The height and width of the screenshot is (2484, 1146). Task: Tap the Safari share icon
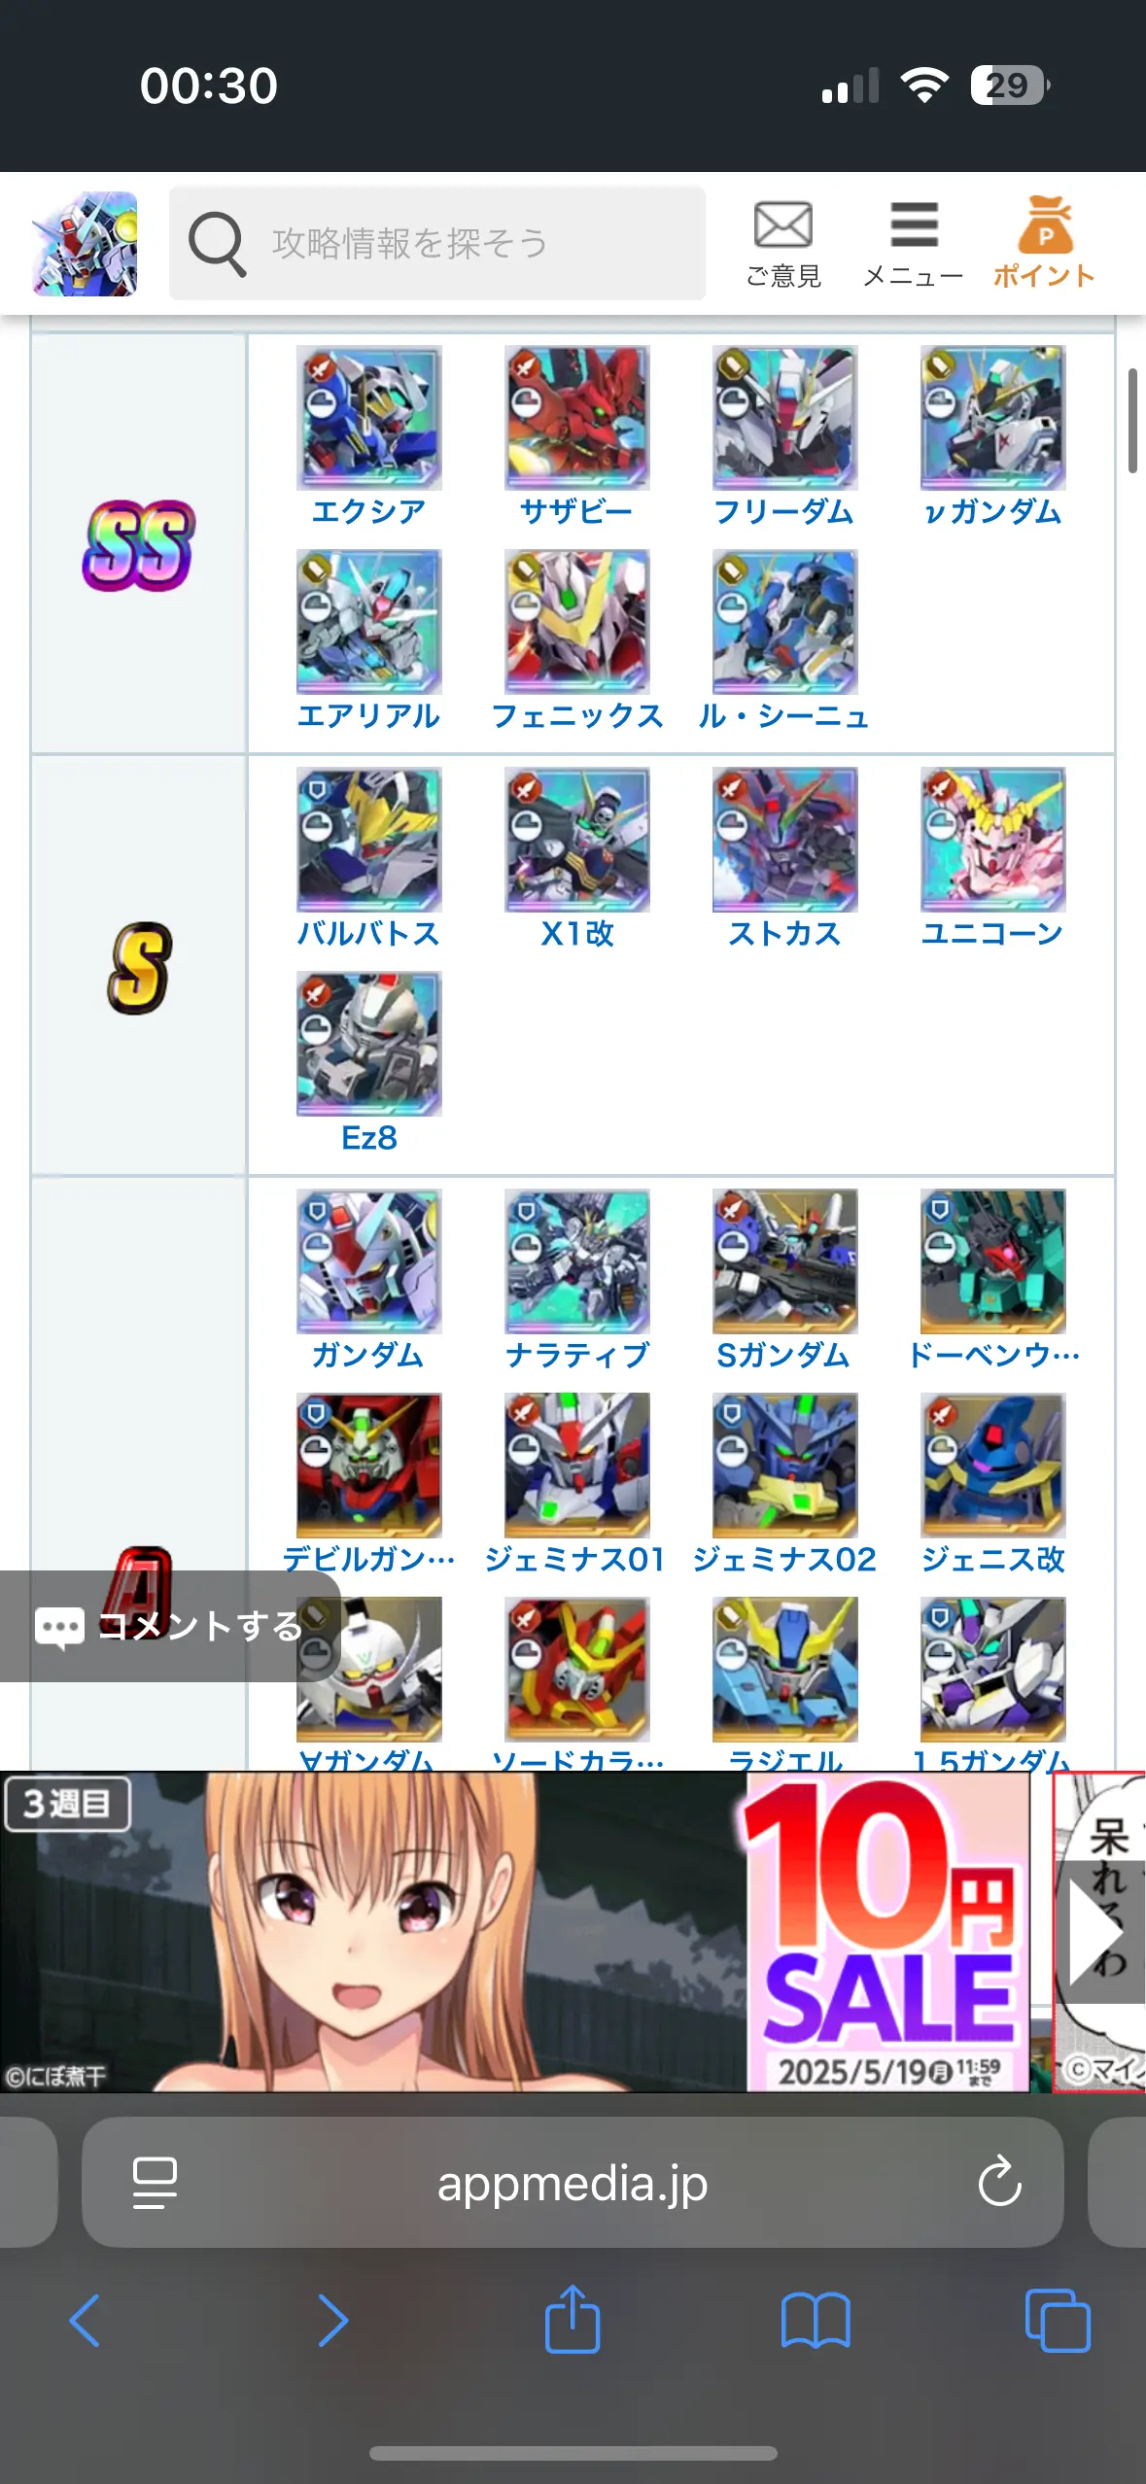click(573, 2320)
